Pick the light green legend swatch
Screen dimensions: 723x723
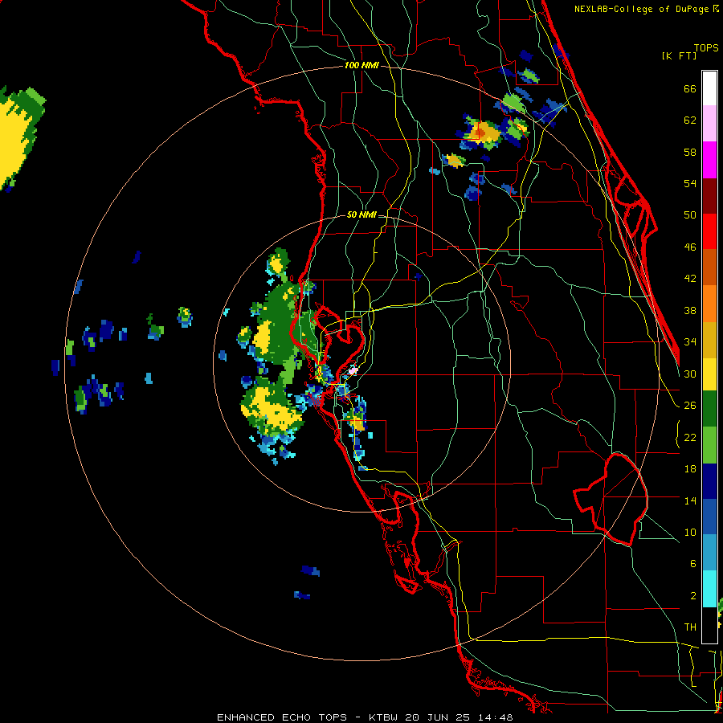709,445
